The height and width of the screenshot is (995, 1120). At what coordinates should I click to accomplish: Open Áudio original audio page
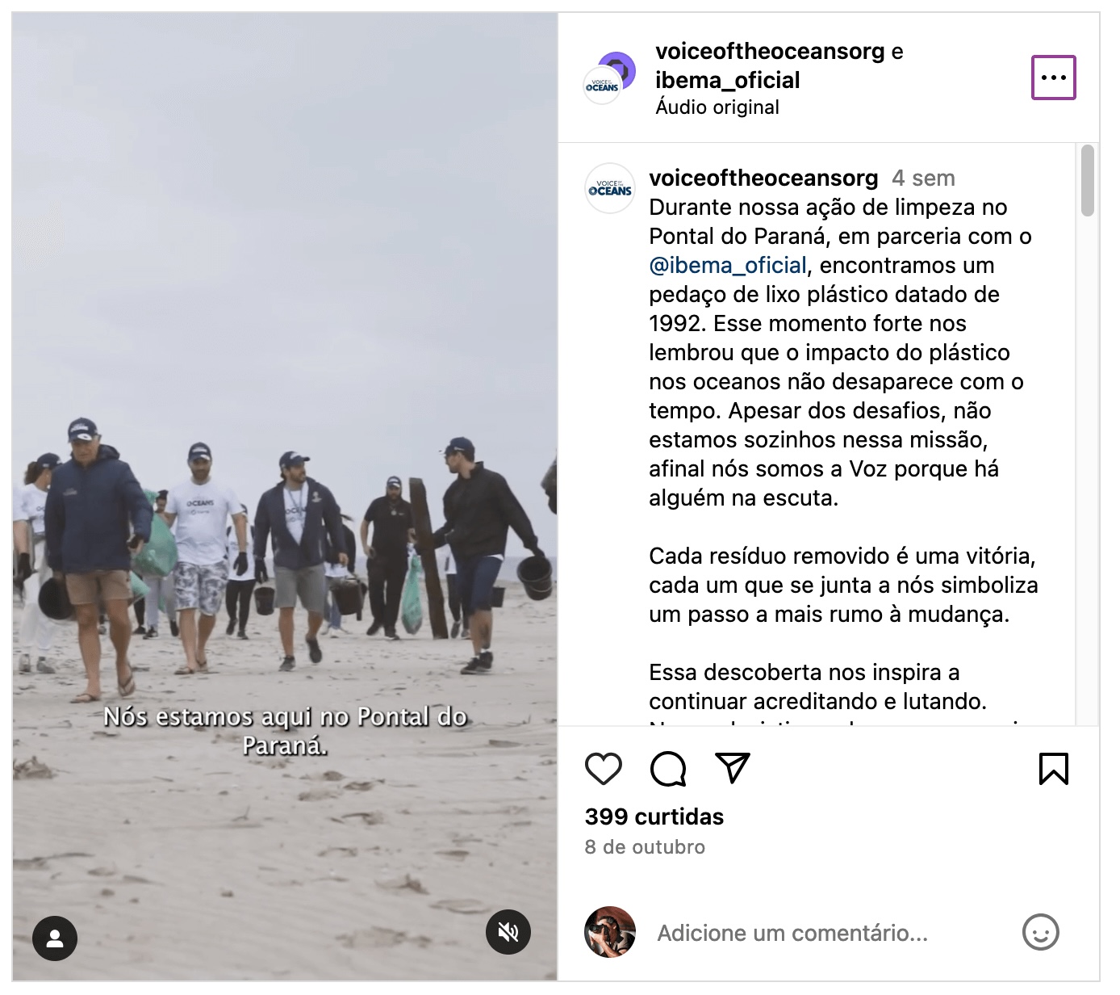click(x=717, y=107)
